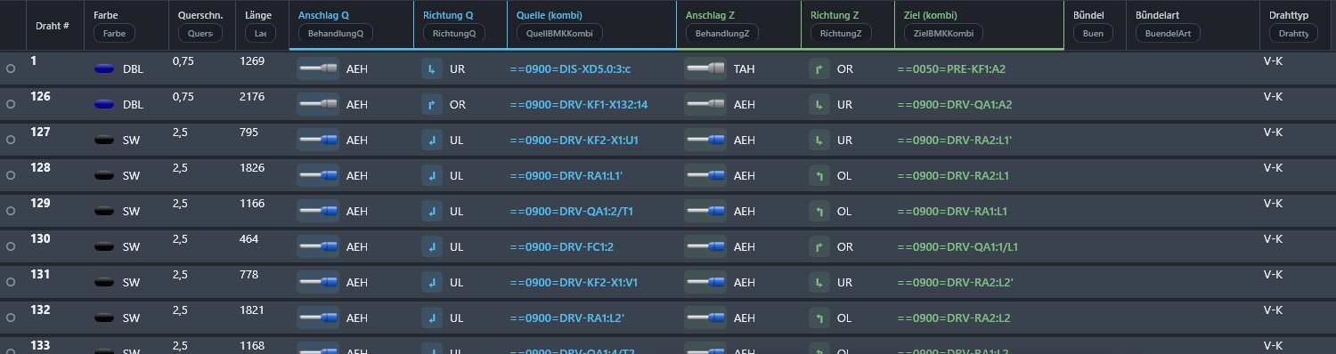Viewport: 1336px width, 354px height.
Task: Click the OL target direction arrow in row 132
Action: (820, 318)
